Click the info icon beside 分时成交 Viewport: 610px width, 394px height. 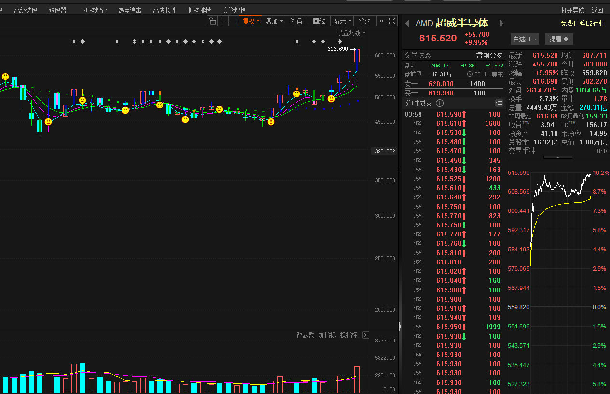click(x=440, y=103)
